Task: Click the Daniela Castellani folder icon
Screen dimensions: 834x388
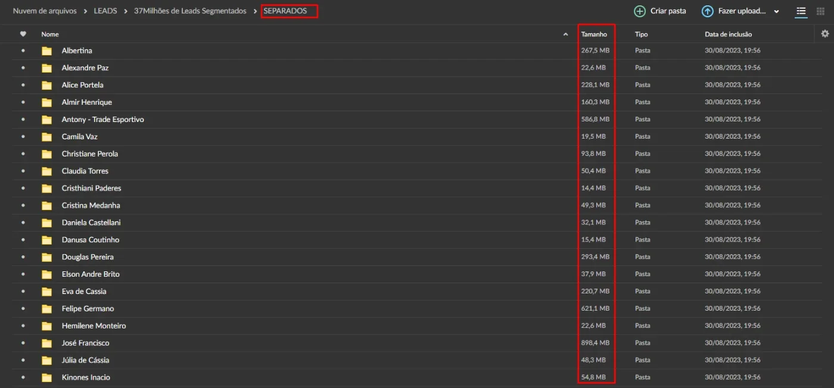Action: (46, 223)
